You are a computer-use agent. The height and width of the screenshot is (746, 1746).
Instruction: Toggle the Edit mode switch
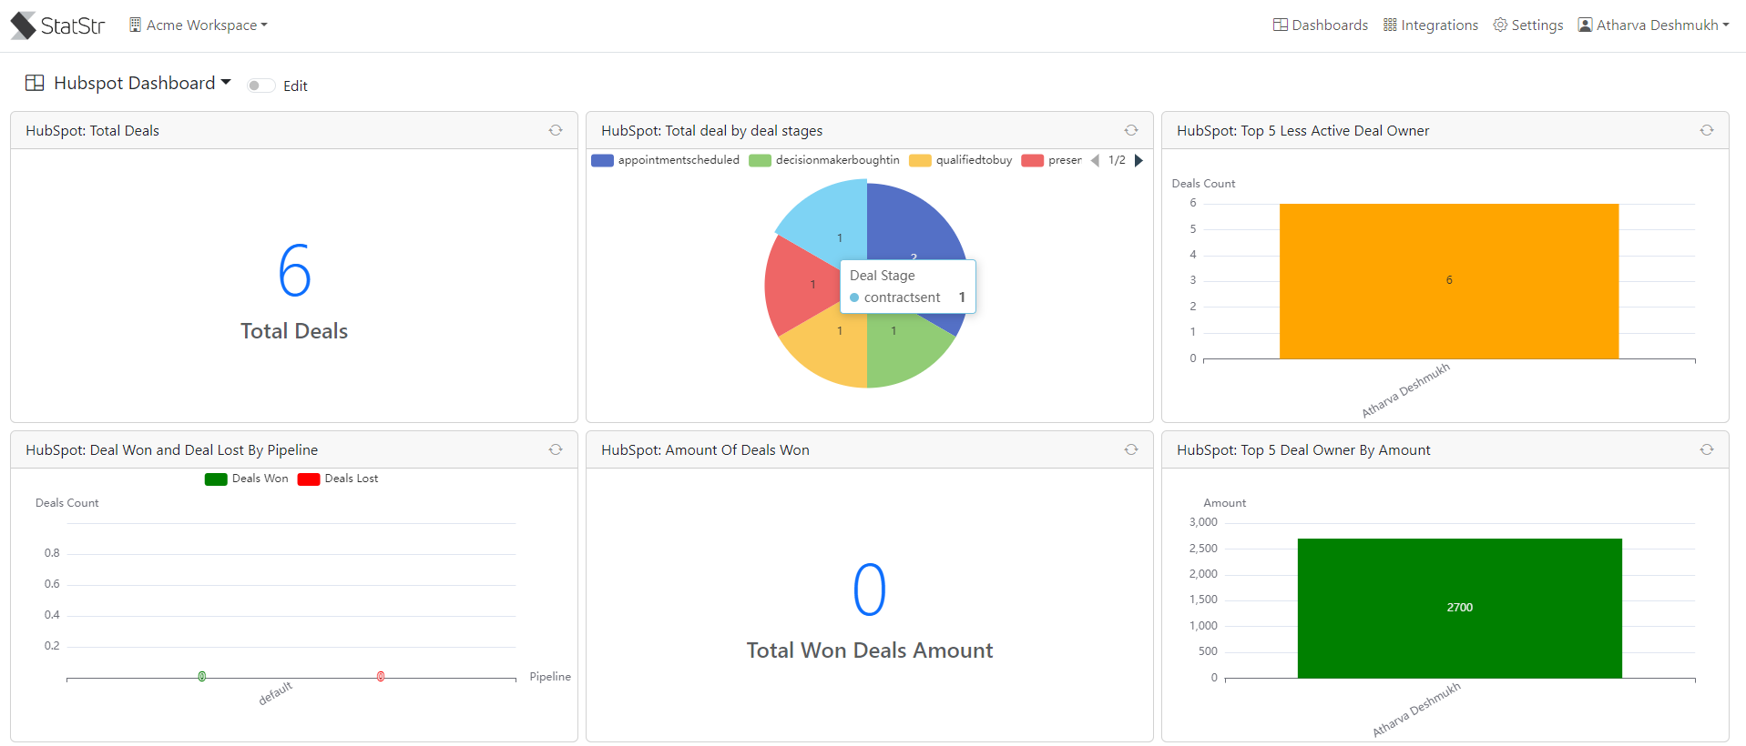260,86
